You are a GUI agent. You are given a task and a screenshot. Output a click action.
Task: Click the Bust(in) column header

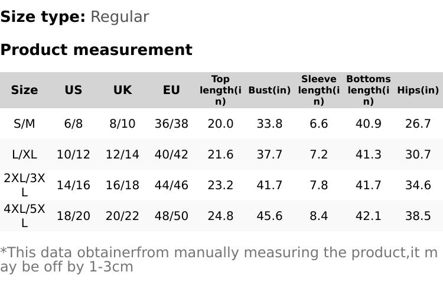[x=269, y=90]
